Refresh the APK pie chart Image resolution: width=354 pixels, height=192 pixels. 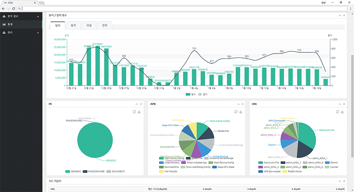tap(236, 112)
